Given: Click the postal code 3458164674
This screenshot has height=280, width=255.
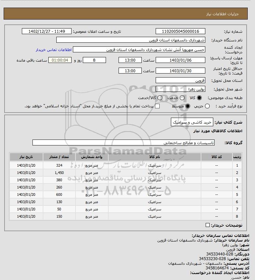Looking at the screenshot, I should click(217, 268).
